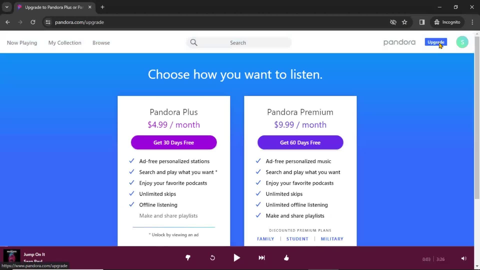Click the STUDENT discounted plan link
Screen dimensions: 480x270
[x=297, y=239]
